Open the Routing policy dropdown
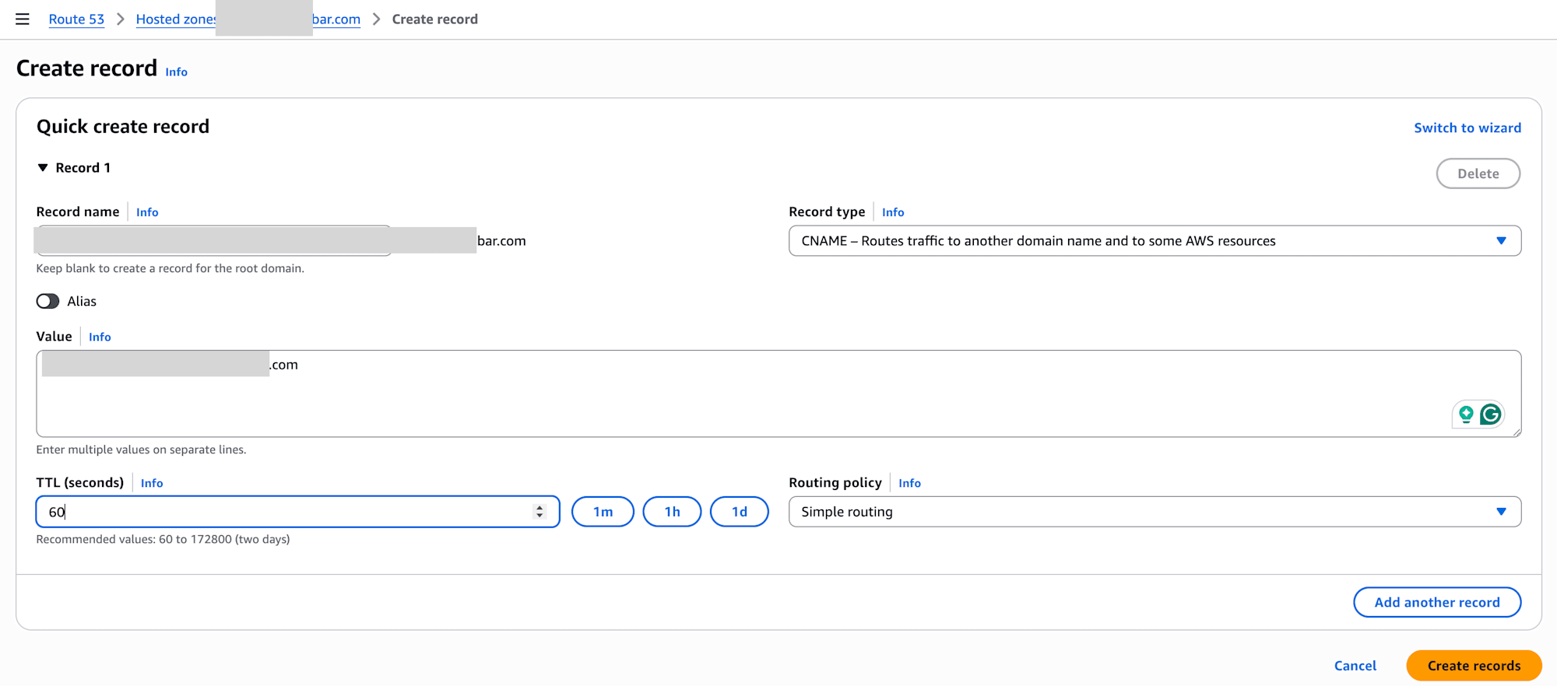The image size is (1557, 686). 1155,512
